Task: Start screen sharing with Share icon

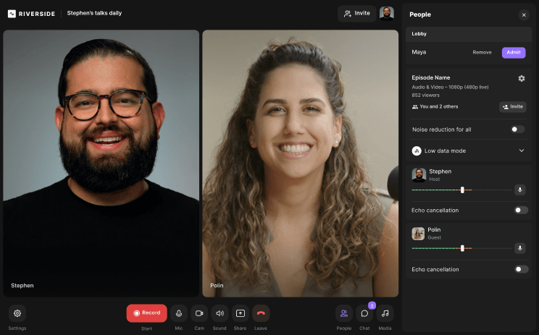Action: [x=240, y=313]
